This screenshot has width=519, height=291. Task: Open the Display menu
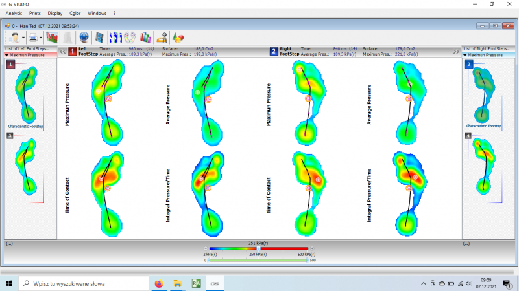pos(55,13)
